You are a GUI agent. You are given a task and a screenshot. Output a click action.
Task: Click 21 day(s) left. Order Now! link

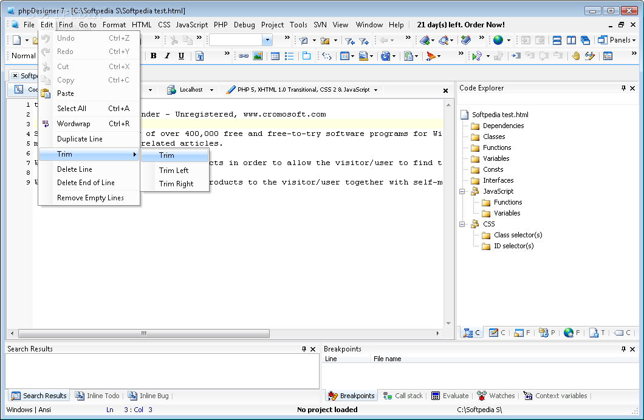(461, 25)
